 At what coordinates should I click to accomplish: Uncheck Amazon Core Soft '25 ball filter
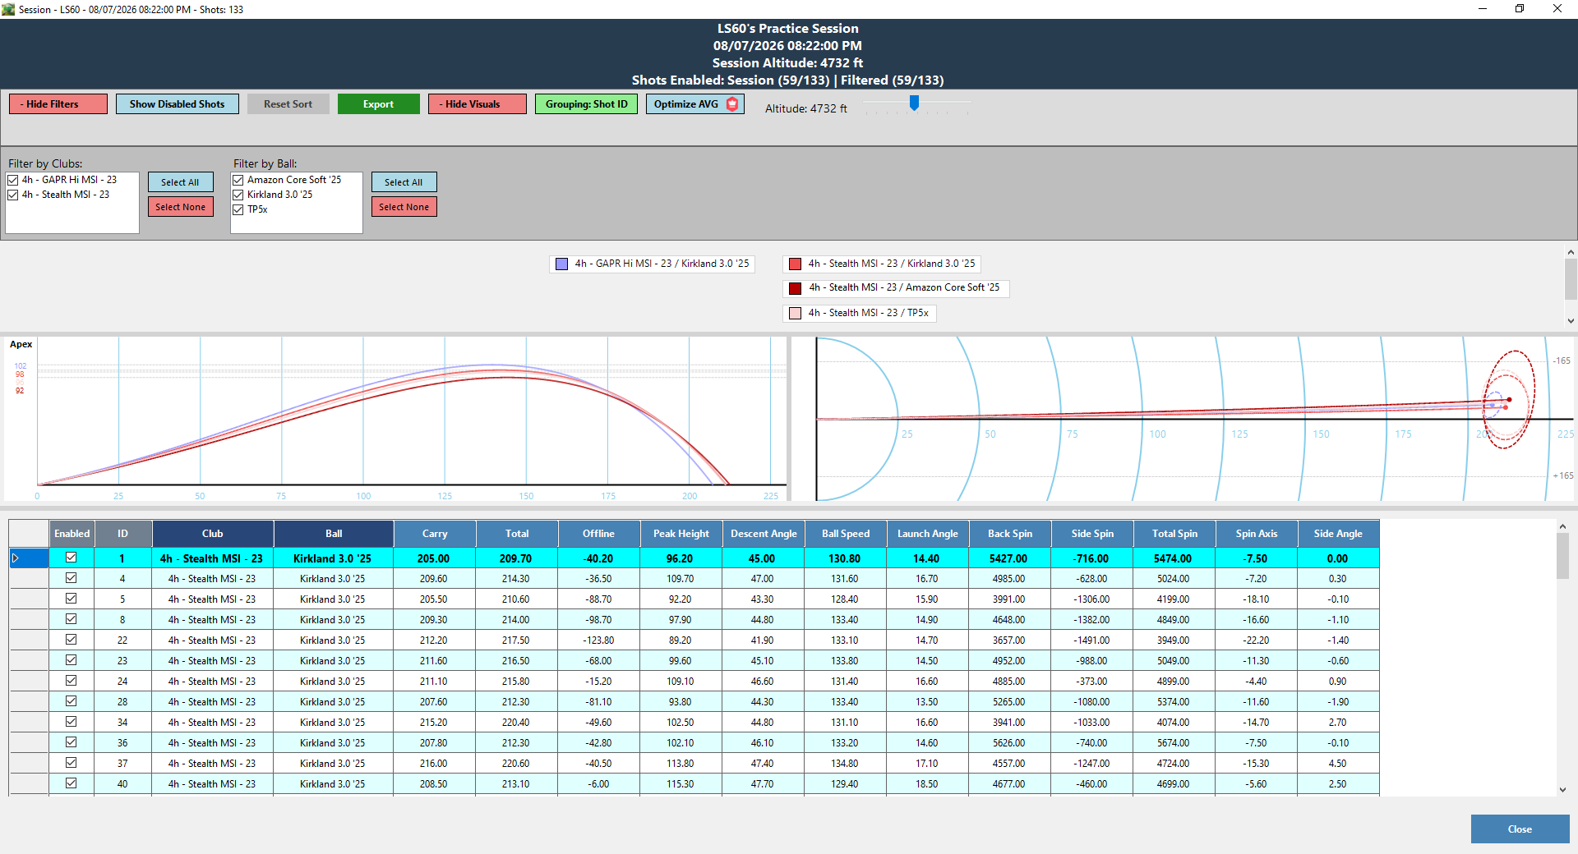pos(238,180)
